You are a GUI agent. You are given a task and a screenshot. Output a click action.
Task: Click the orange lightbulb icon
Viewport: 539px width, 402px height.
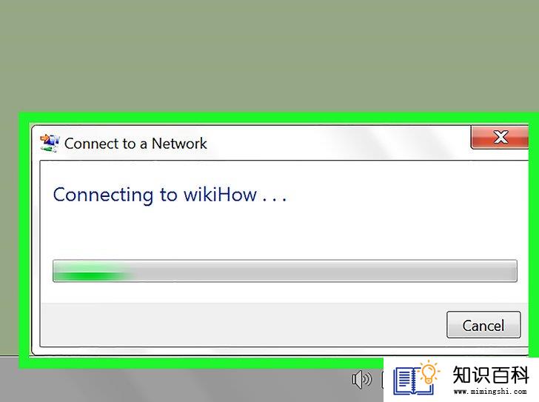[x=429, y=372]
